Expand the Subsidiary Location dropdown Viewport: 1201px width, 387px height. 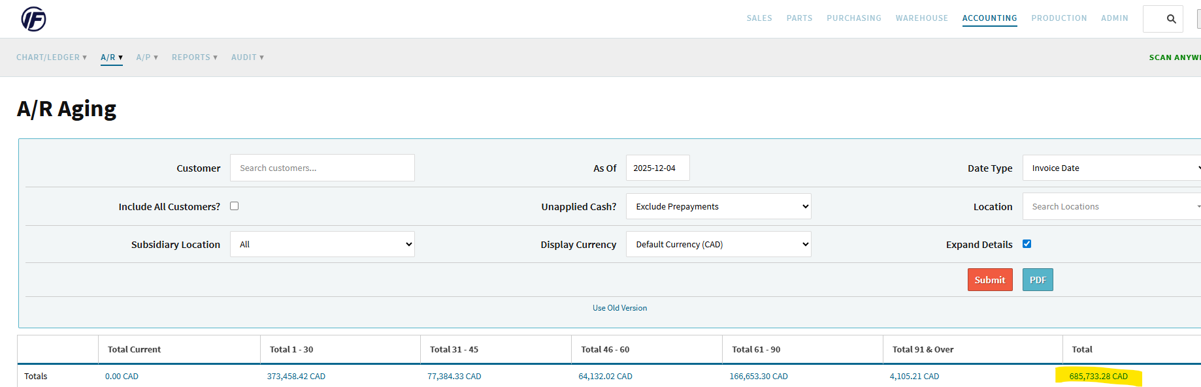pos(322,244)
